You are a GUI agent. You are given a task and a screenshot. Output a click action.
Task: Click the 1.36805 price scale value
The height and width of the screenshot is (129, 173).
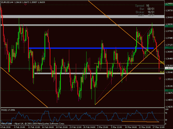(169, 52)
